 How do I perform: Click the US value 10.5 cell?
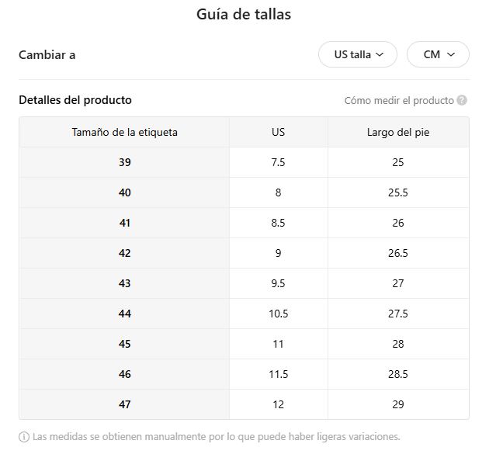point(278,314)
